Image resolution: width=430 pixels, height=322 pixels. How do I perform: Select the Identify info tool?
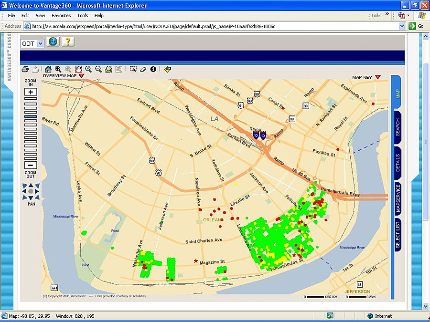153,69
